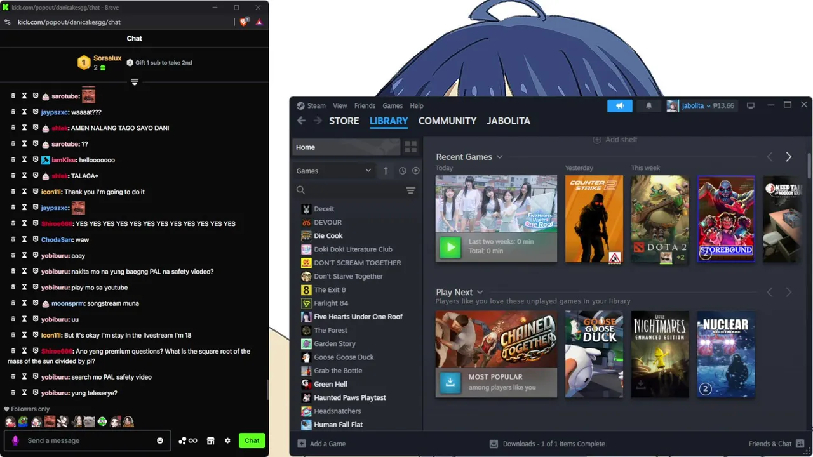Go back with Steam back arrow
Viewport: 813px width, 457px height.
pos(301,121)
